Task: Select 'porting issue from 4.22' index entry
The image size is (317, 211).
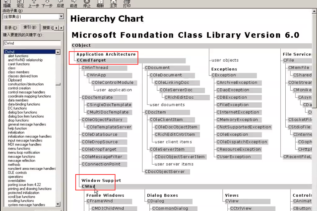Action: 24,184
